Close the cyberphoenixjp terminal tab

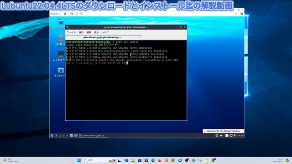tap(139, 37)
